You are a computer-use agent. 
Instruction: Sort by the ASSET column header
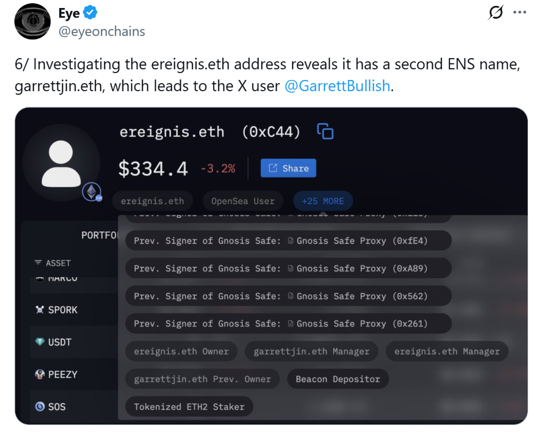click(52, 263)
